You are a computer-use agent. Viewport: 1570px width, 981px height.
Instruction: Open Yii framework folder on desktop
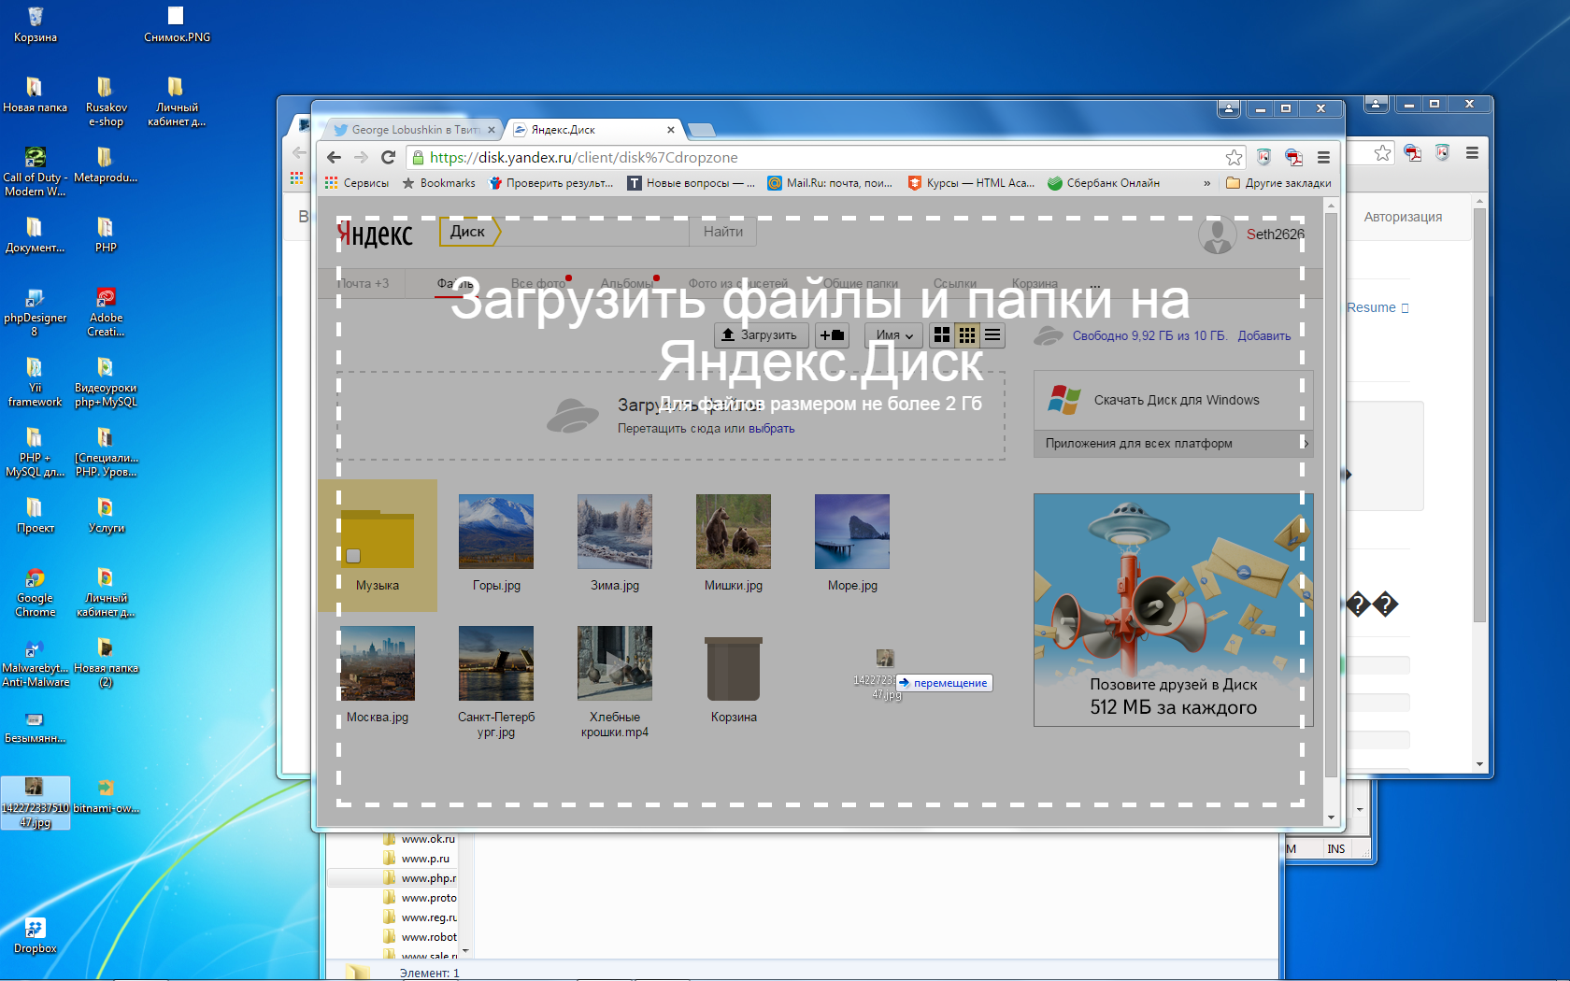click(x=35, y=382)
